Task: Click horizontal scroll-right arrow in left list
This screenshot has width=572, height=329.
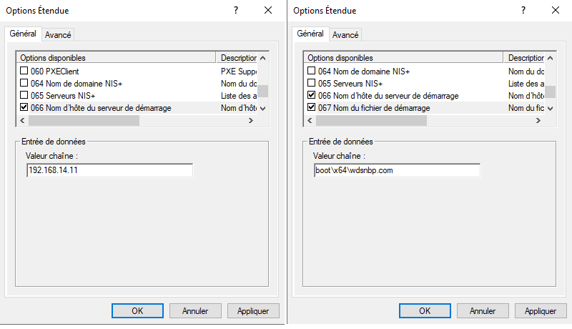Action: click(251, 121)
